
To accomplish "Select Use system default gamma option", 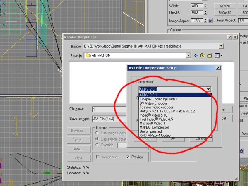I will (97, 138).
